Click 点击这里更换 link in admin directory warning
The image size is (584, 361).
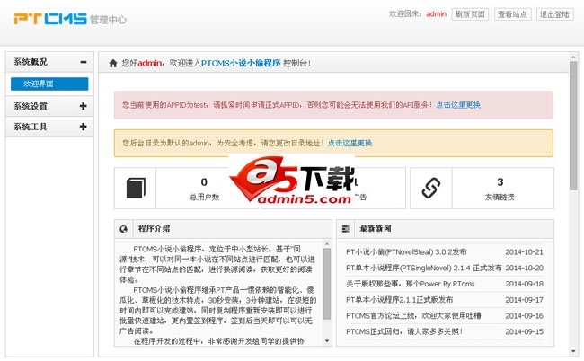350,143
